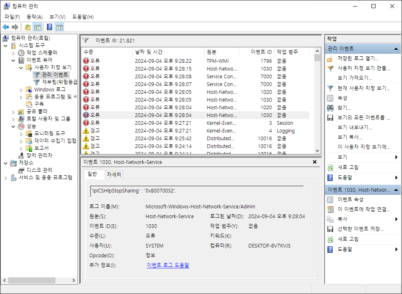This screenshot has height=294, width=402.
Task: Select the 모니터링 도구 tree item
Action: (50, 133)
